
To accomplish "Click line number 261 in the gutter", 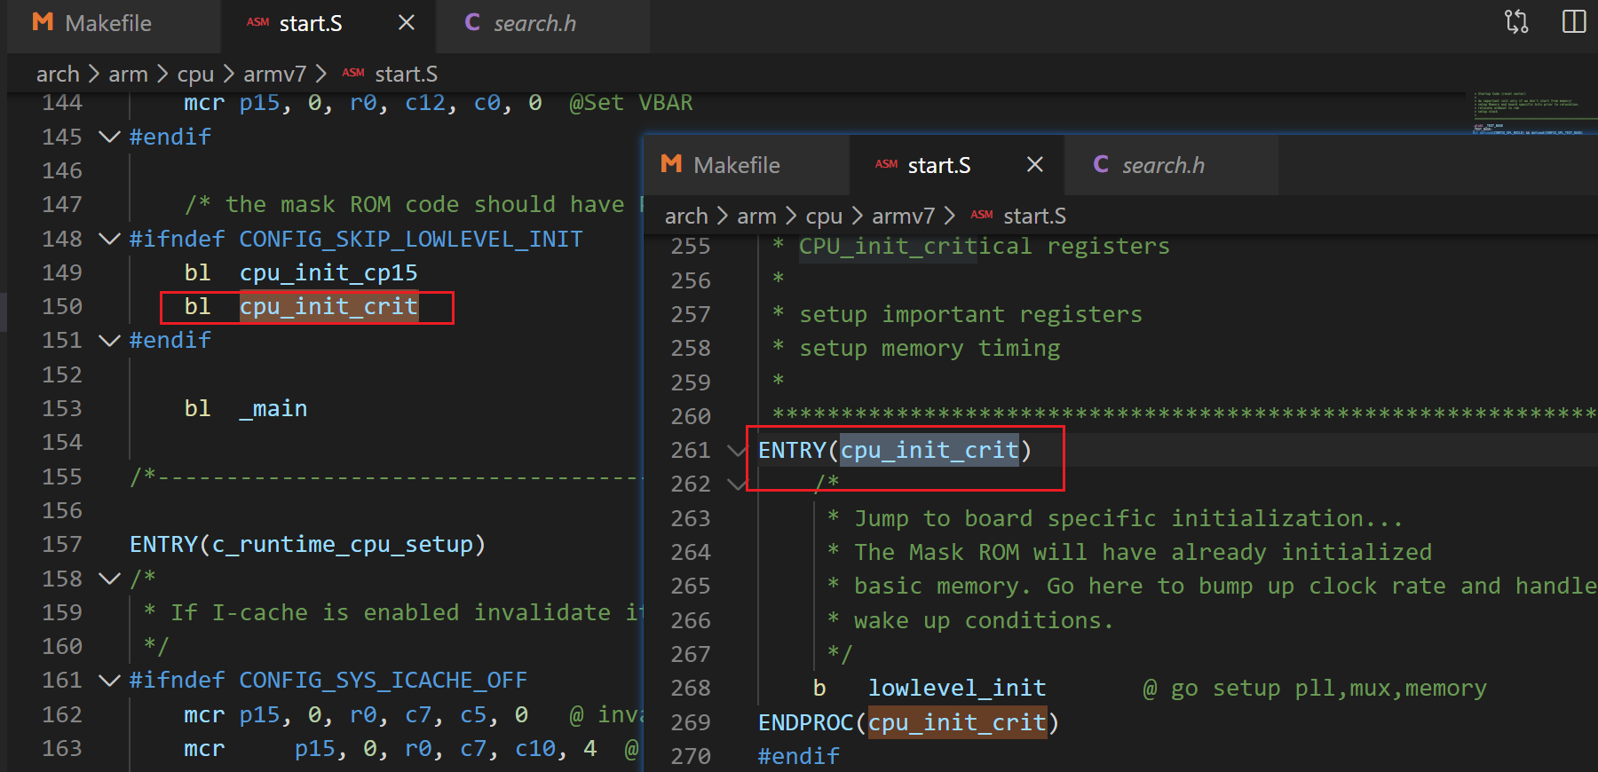I will [x=691, y=451].
